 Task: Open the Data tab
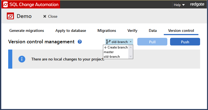tap(153, 31)
